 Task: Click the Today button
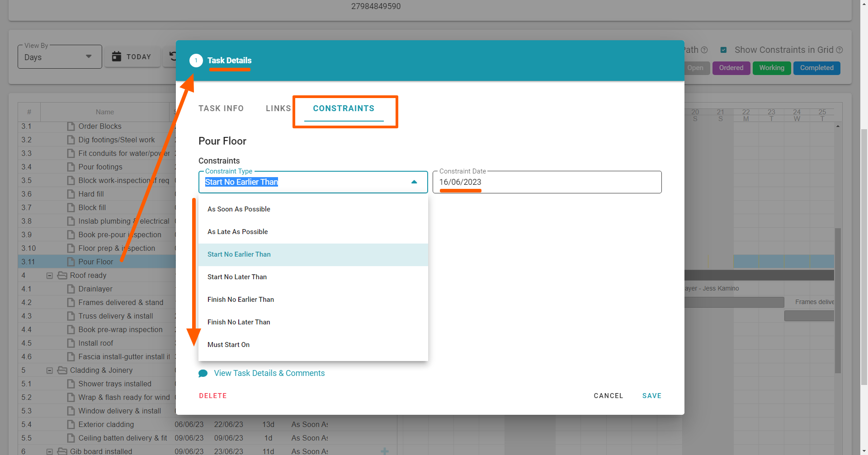point(132,56)
